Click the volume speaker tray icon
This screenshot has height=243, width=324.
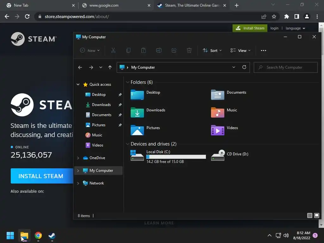tap(286, 235)
